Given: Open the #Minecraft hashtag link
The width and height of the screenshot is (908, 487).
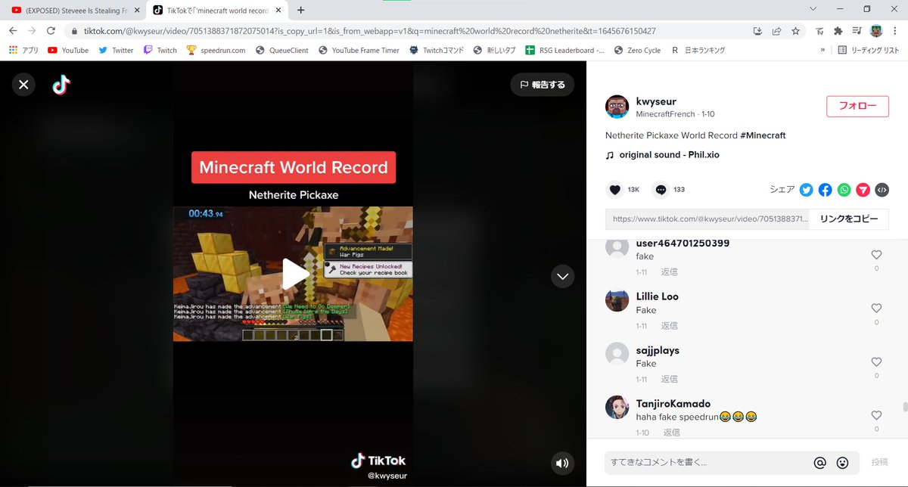Looking at the screenshot, I should point(763,135).
